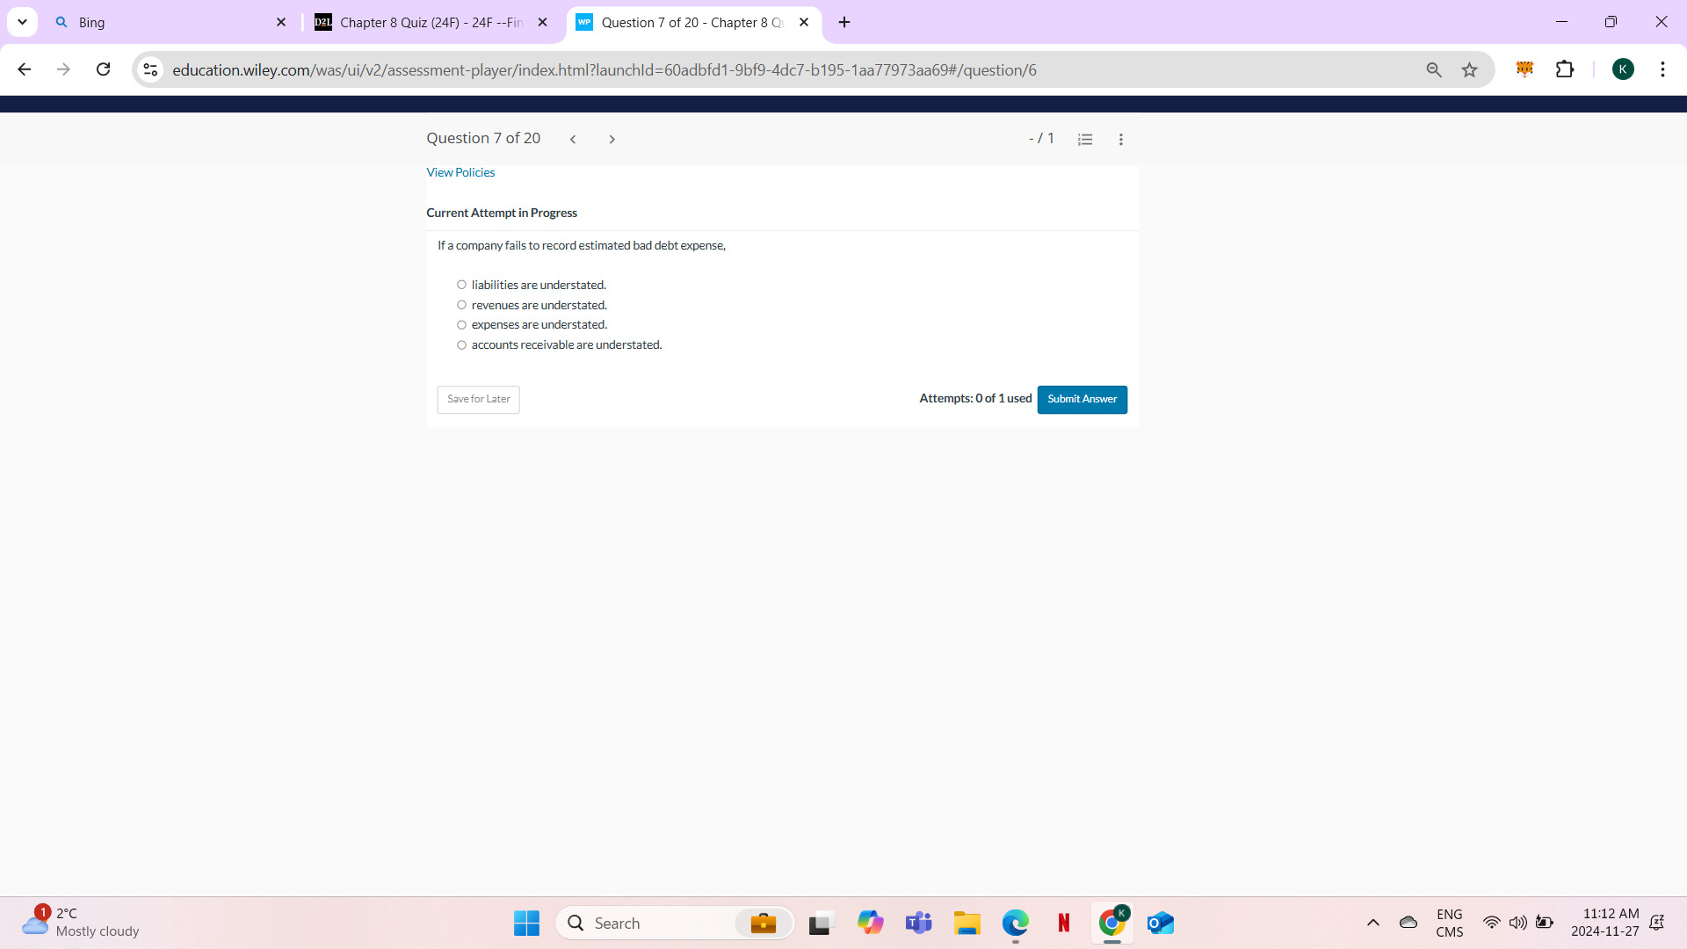
Task: Open the browser extensions puzzle icon
Action: 1567,69
